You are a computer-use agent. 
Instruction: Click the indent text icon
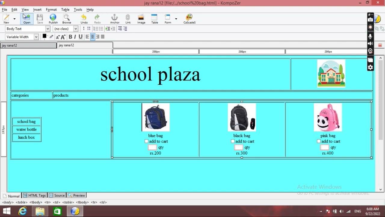pyautogui.click(x=108, y=29)
